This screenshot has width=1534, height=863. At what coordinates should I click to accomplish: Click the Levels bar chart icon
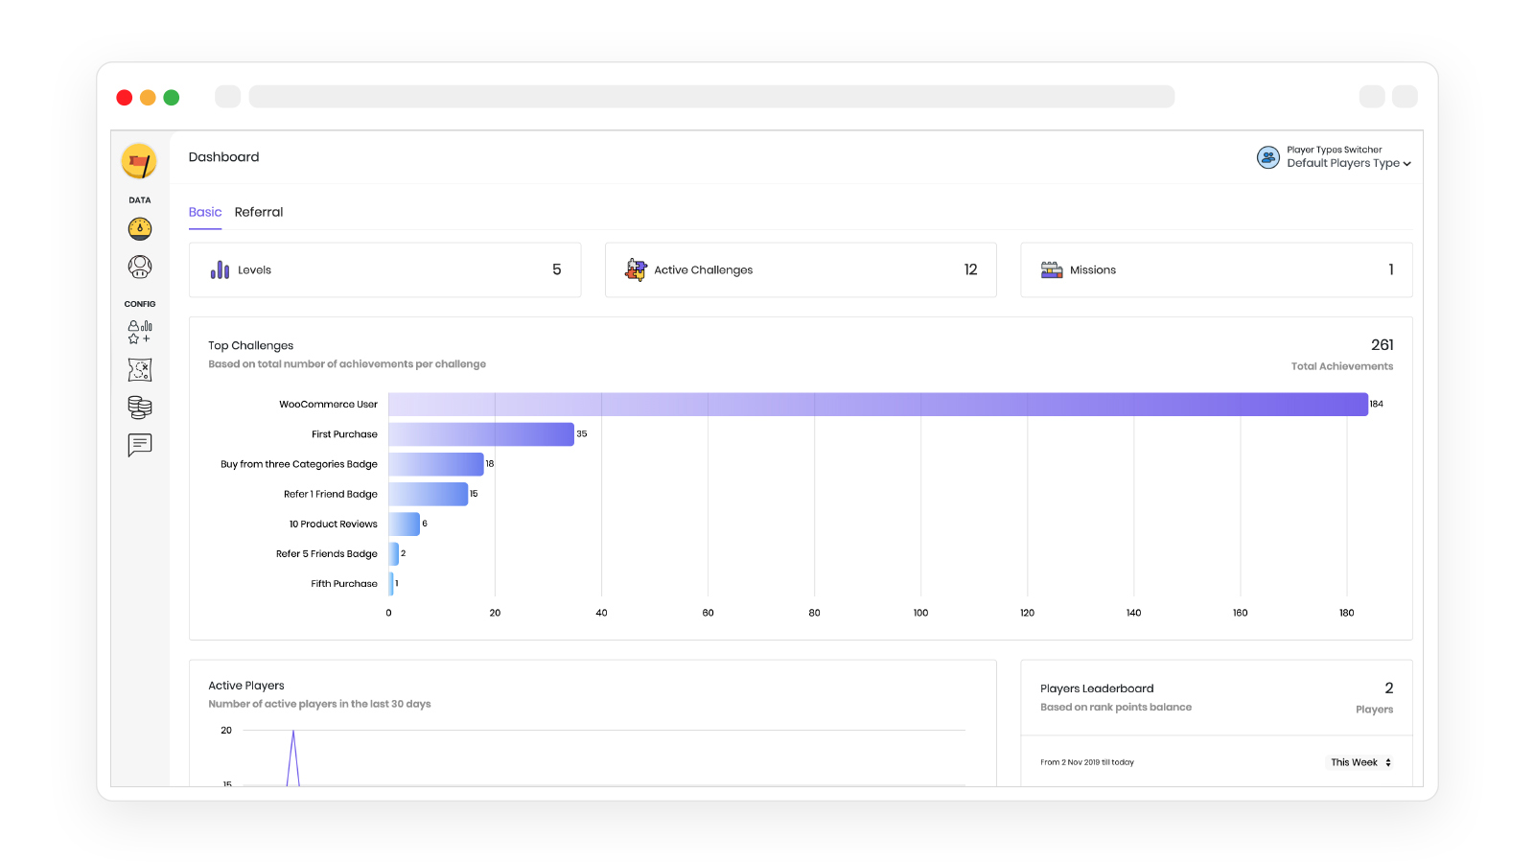pyautogui.click(x=220, y=269)
